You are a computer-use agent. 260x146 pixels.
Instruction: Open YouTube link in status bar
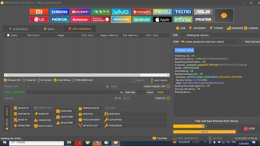pos(160,138)
